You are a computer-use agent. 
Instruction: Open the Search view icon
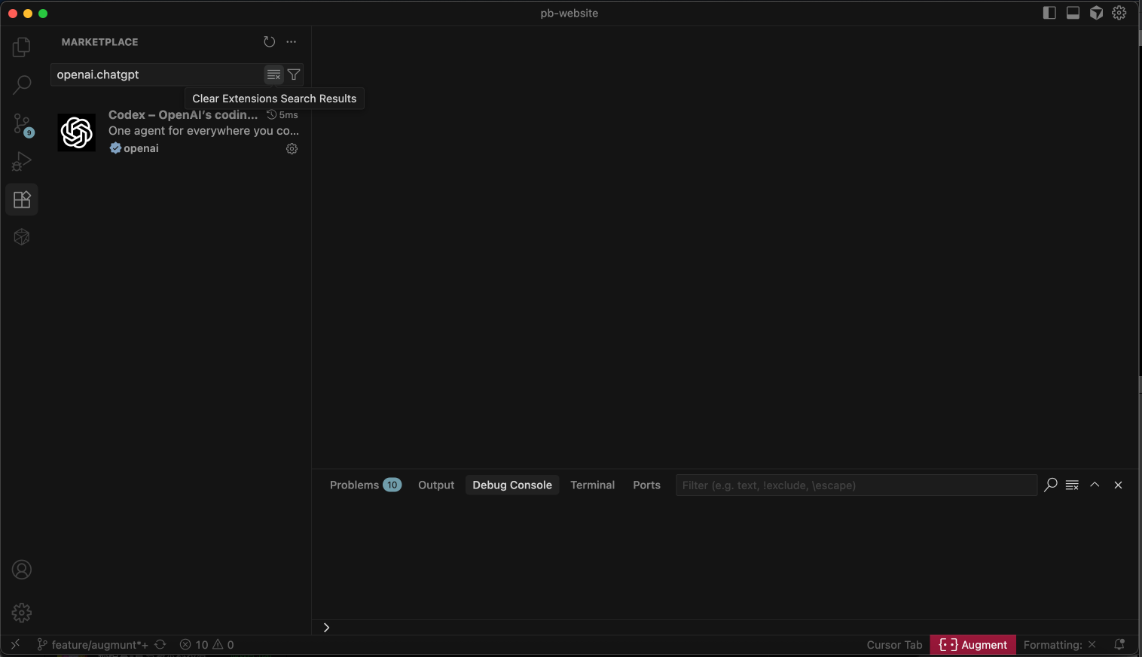click(x=21, y=84)
